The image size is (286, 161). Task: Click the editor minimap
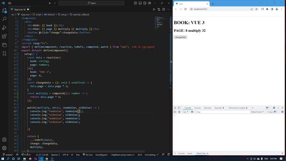(x=162, y=23)
